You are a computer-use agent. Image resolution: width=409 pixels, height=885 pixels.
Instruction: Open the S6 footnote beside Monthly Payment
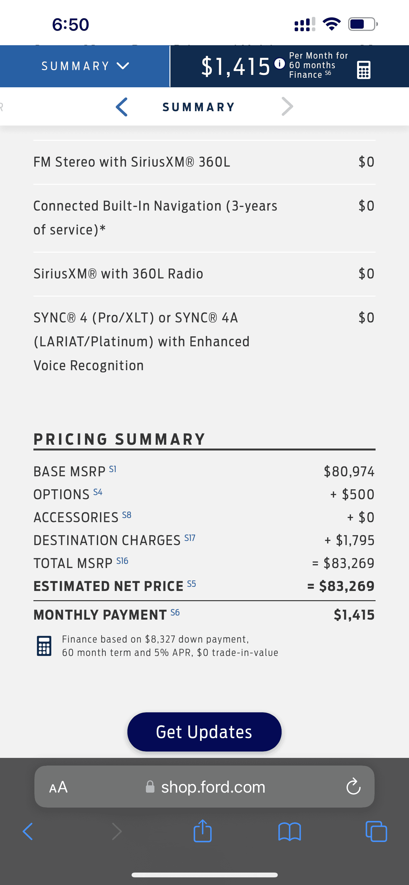tap(175, 612)
